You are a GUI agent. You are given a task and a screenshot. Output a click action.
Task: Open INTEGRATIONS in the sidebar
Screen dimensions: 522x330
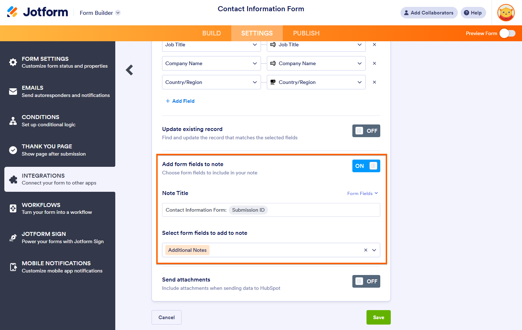[x=60, y=179]
